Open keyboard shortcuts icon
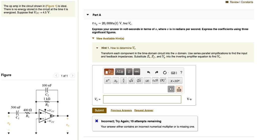 pyautogui.click(x=174, y=73)
